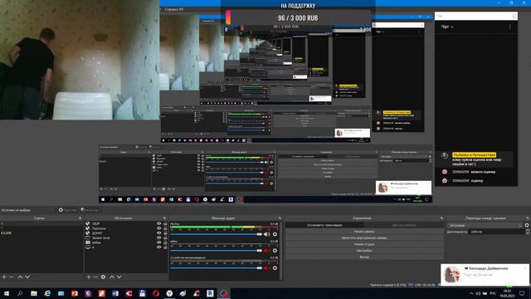The height and width of the screenshot is (299, 531).
Task: Click Остановить трансляцию button
Action: (324, 225)
